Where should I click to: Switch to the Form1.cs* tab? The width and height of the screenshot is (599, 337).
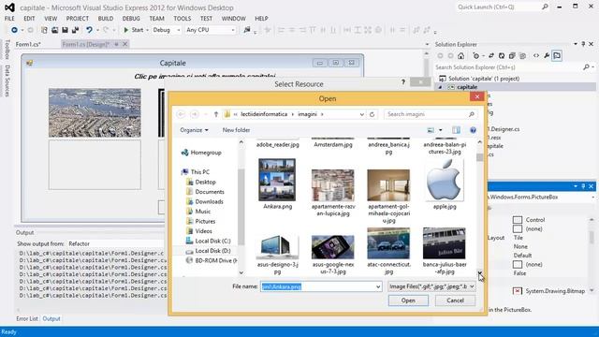28,44
